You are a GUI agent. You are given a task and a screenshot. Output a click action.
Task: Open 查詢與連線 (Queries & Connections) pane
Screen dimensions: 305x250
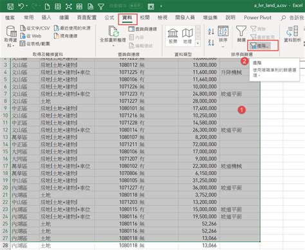[x=143, y=29]
